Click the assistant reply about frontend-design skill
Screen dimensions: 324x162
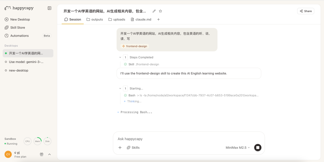pyautogui.click(x=189, y=73)
